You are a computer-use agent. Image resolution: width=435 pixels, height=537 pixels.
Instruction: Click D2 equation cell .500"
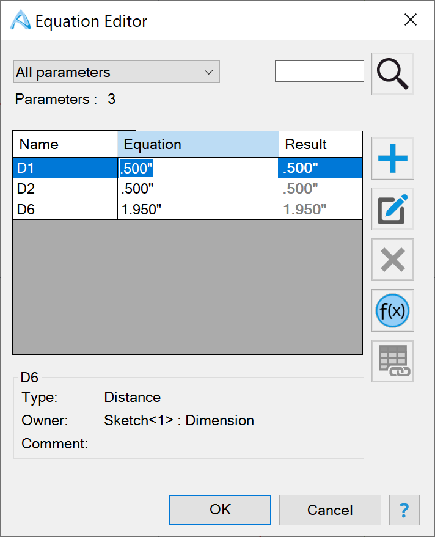coord(198,189)
